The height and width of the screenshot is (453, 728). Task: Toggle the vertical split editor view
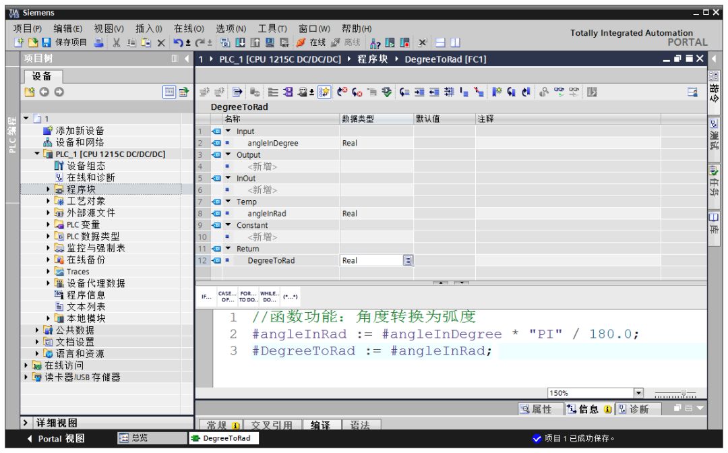tap(455, 42)
